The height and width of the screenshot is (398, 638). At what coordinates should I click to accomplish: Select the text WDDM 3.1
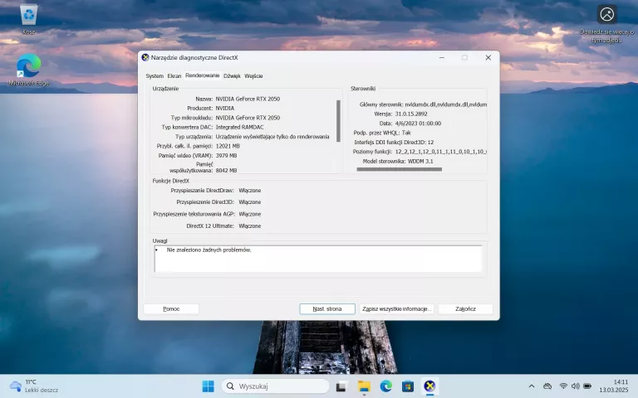coord(420,161)
